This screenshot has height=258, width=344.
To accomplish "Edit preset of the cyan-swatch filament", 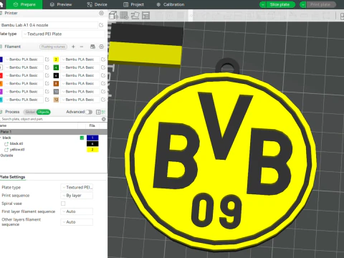I will tap(47, 100).
